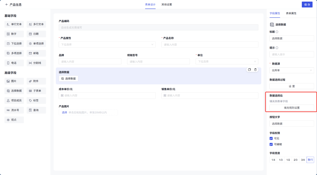The height and width of the screenshot is (175, 317).
Task: Delete the selected 选择数据 field with trash icon
Action: tap(256, 69)
